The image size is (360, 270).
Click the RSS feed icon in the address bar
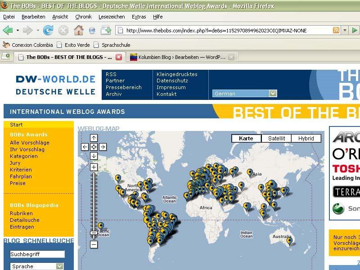tap(336, 31)
